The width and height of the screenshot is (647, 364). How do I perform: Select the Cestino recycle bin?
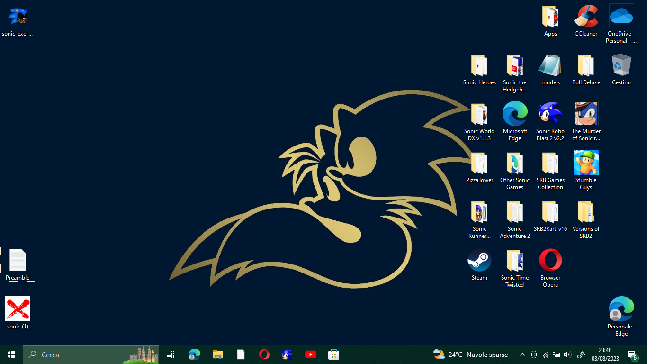(x=621, y=70)
